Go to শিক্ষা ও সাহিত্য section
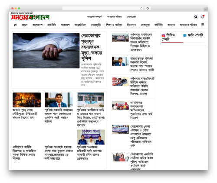This screenshot has width=217, height=183. (x=114, y=25)
